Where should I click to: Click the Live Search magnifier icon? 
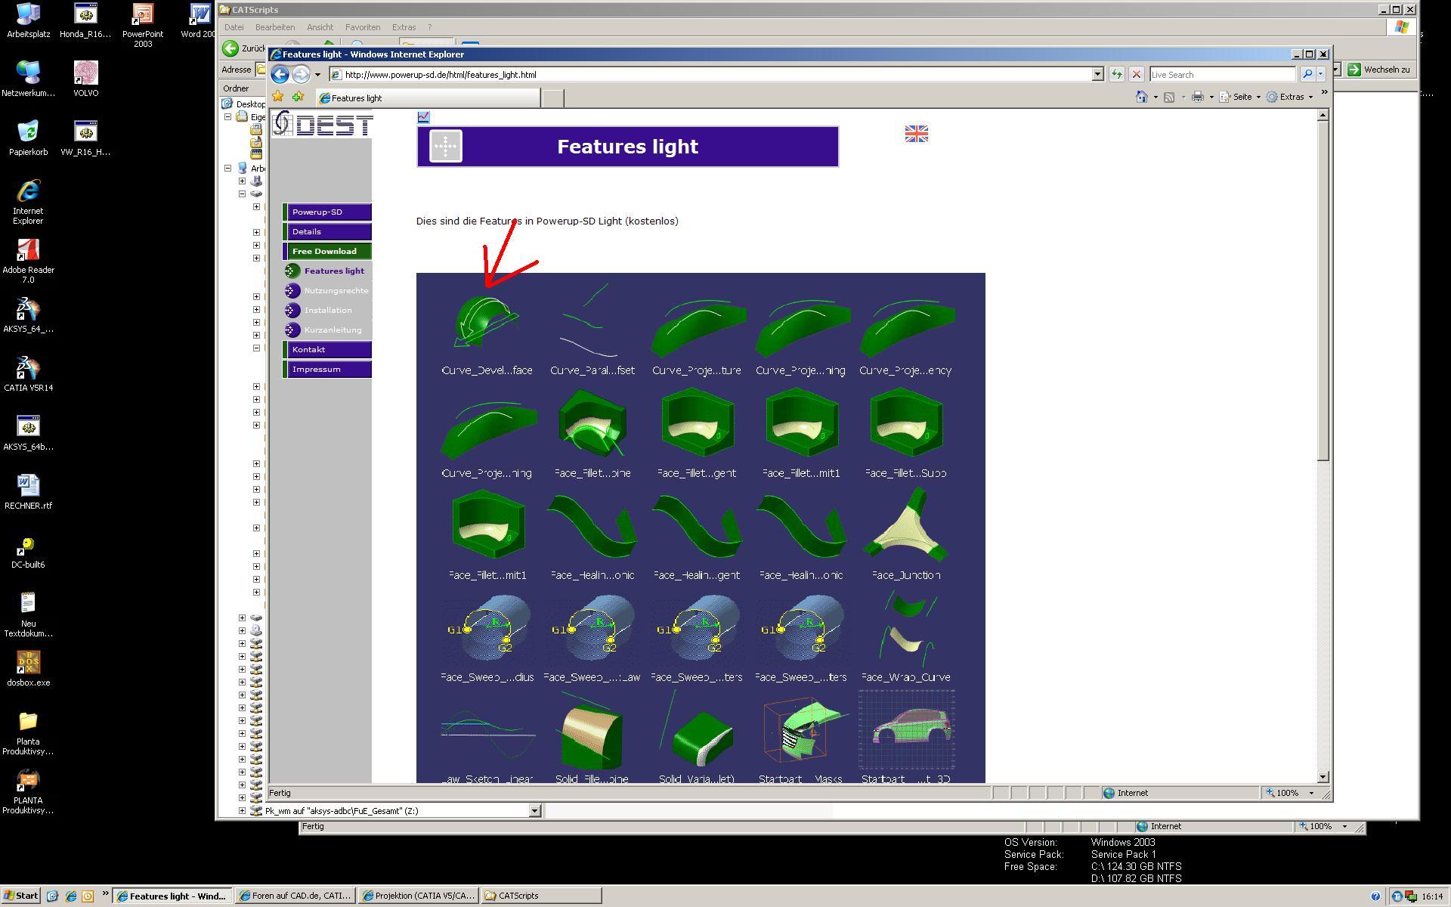[1307, 74]
